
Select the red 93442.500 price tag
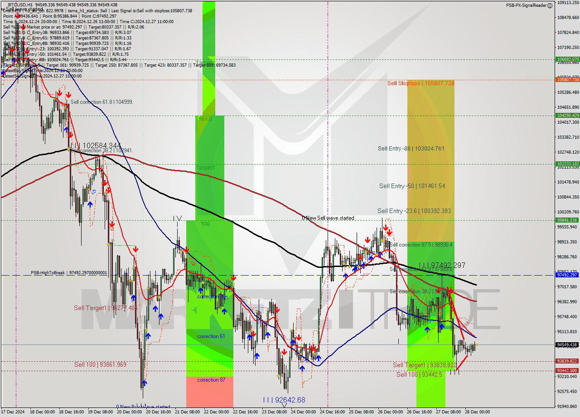point(567,371)
